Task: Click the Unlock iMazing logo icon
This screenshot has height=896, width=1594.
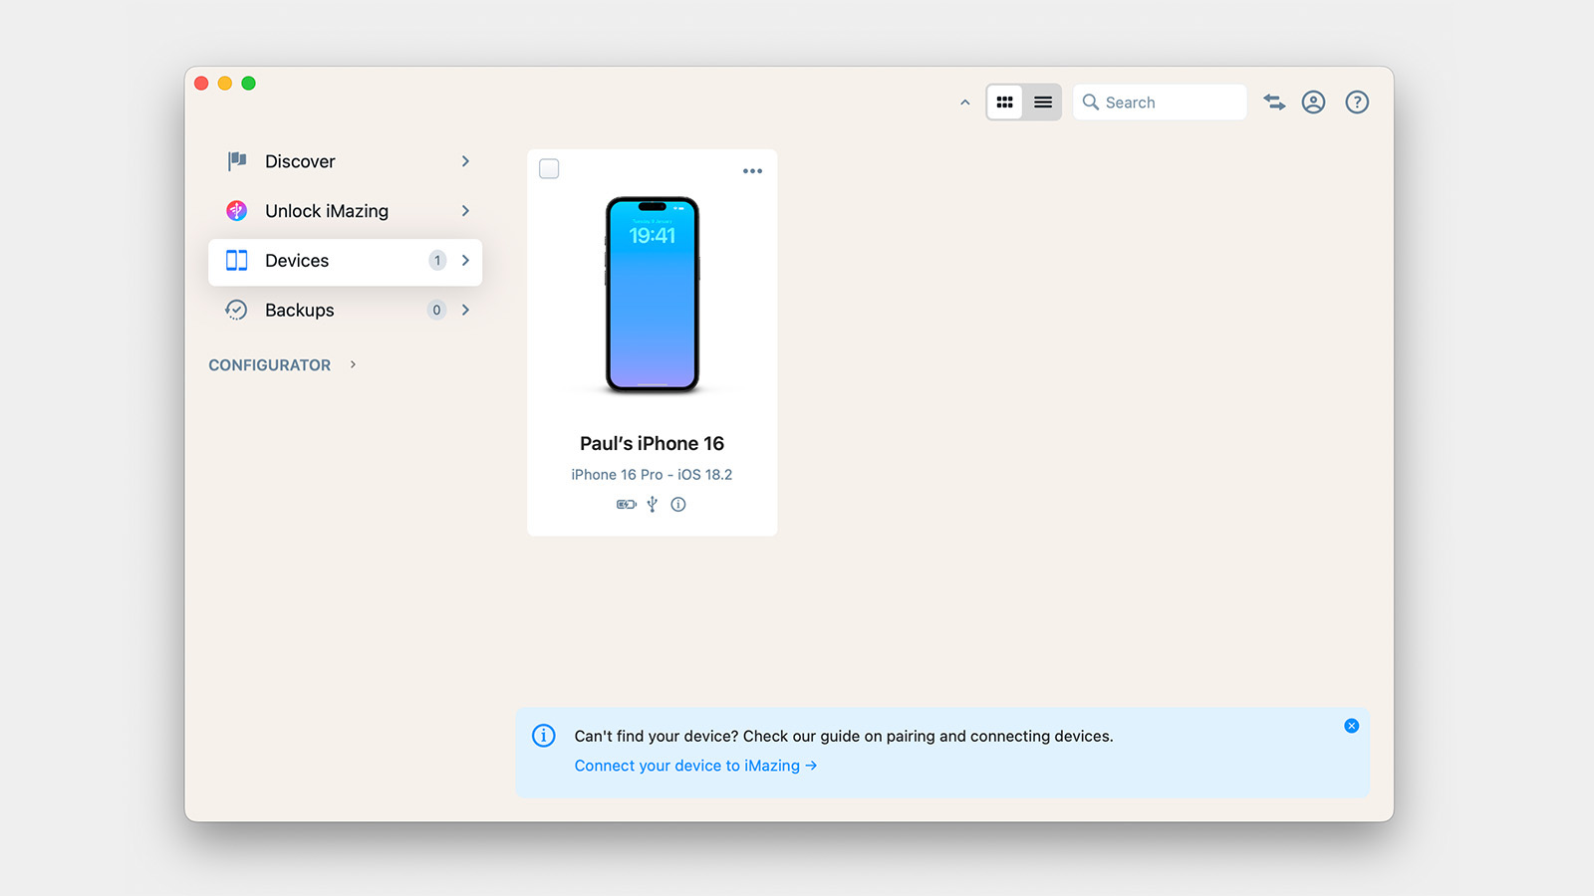Action: [236, 210]
